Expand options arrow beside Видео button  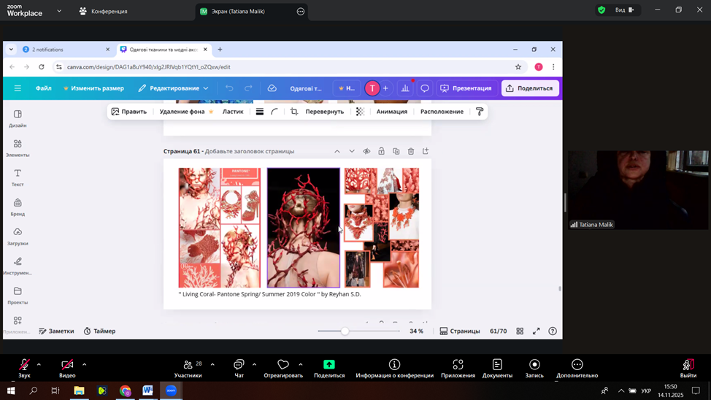point(84,364)
